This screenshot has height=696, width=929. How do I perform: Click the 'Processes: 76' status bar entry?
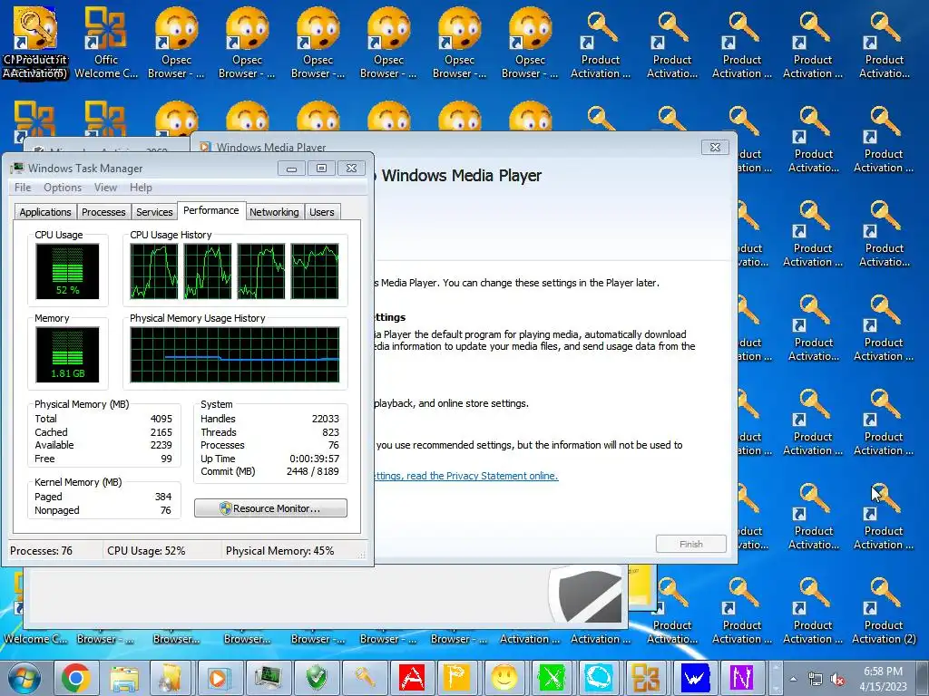[41, 551]
